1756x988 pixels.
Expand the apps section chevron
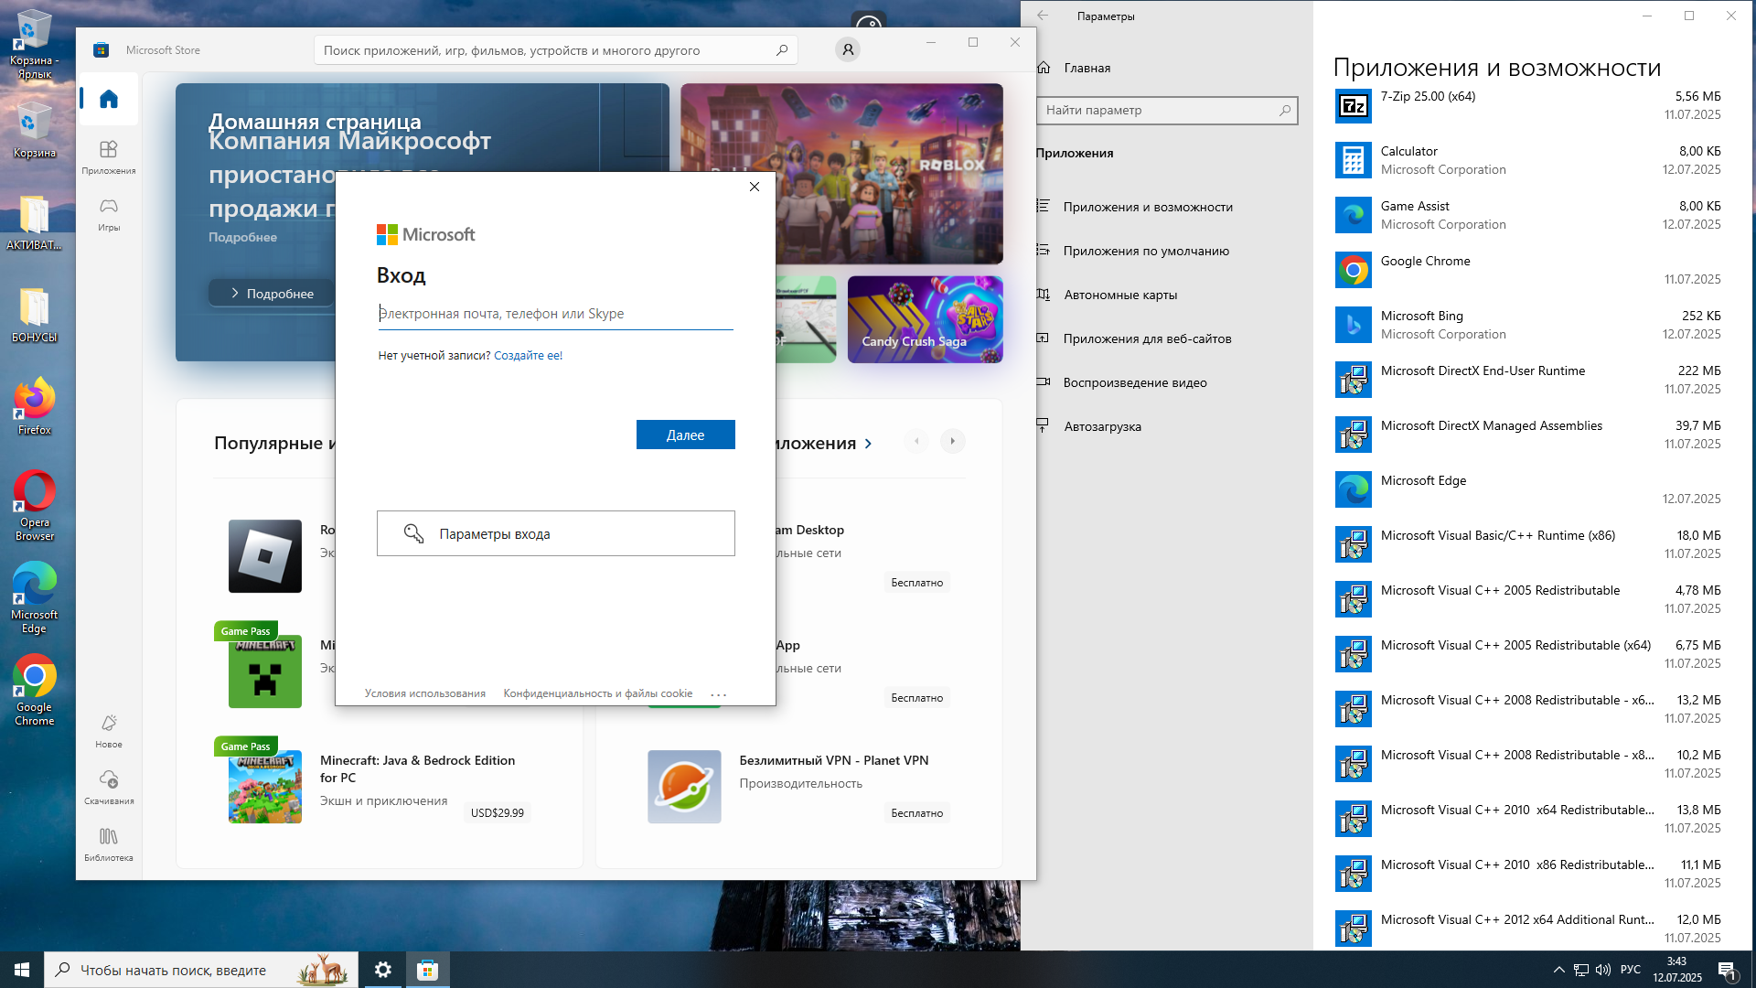tap(868, 444)
